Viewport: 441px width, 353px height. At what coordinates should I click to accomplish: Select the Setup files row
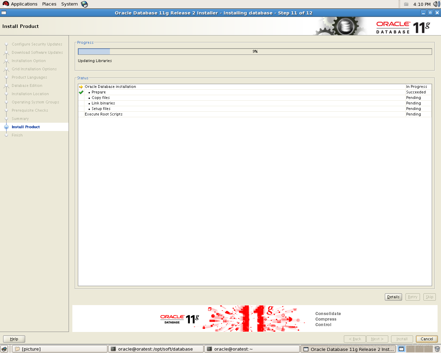tap(255, 109)
